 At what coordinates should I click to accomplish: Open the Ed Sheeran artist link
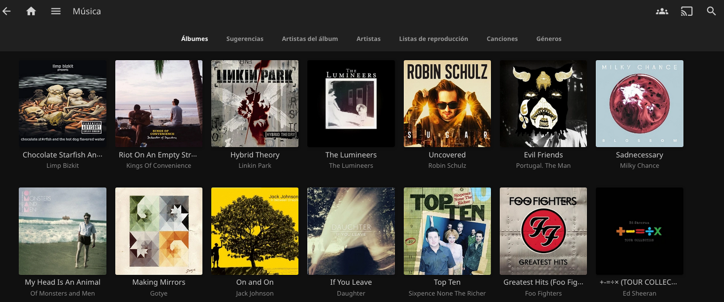point(639,293)
